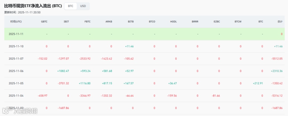
Task: Click BTC value +212.91
Action: (x=258, y=83)
